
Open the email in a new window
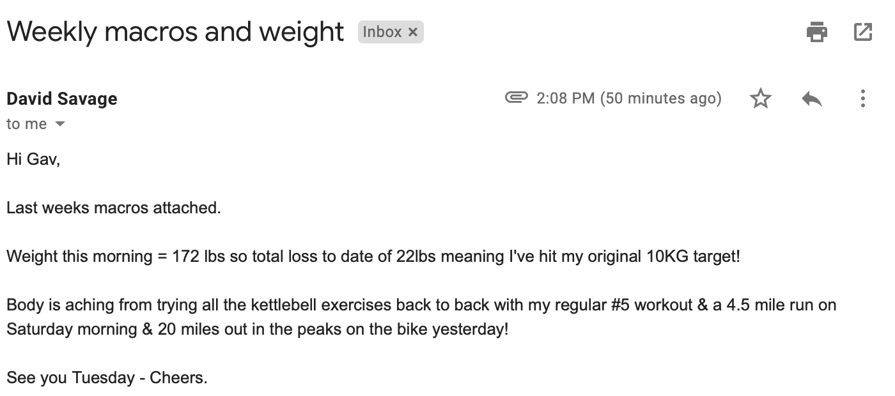[x=863, y=32]
